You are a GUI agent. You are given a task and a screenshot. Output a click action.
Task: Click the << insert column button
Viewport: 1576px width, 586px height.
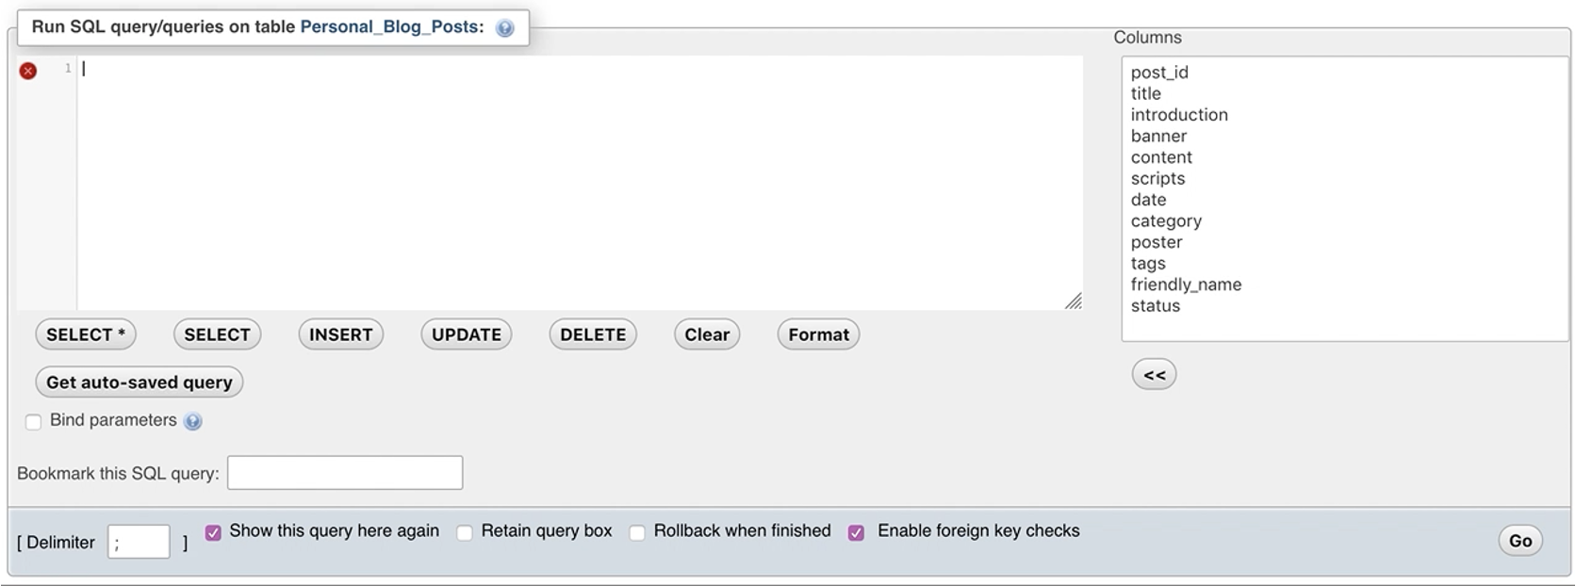1154,375
